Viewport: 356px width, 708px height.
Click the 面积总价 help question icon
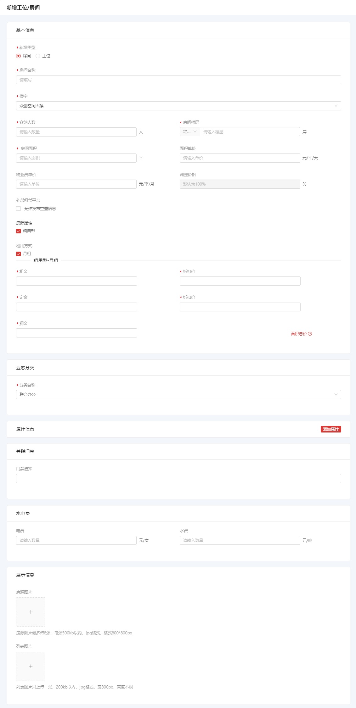[x=310, y=334]
